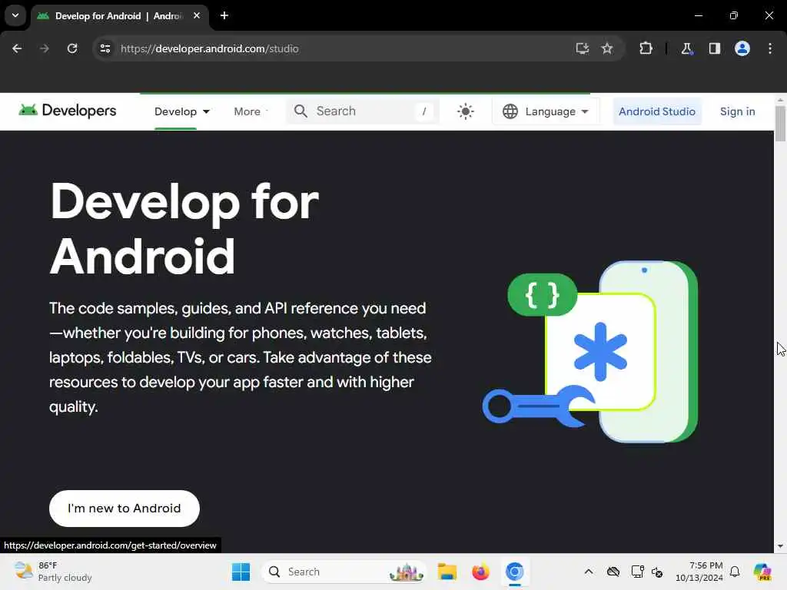
Task: Bookmark this page with star icon
Action: pos(607,48)
